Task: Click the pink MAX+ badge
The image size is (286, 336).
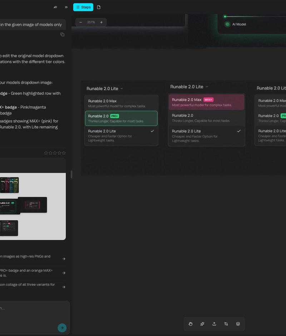Action: click(208, 100)
